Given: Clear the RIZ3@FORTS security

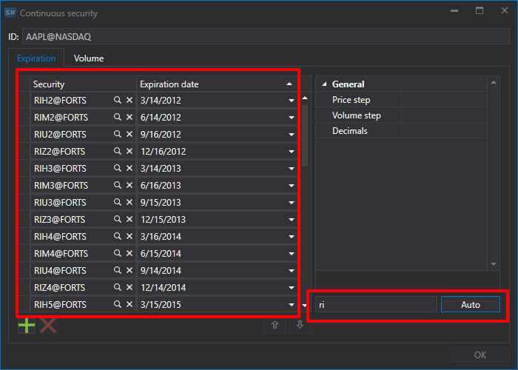Looking at the screenshot, I should [x=129, y=219].
